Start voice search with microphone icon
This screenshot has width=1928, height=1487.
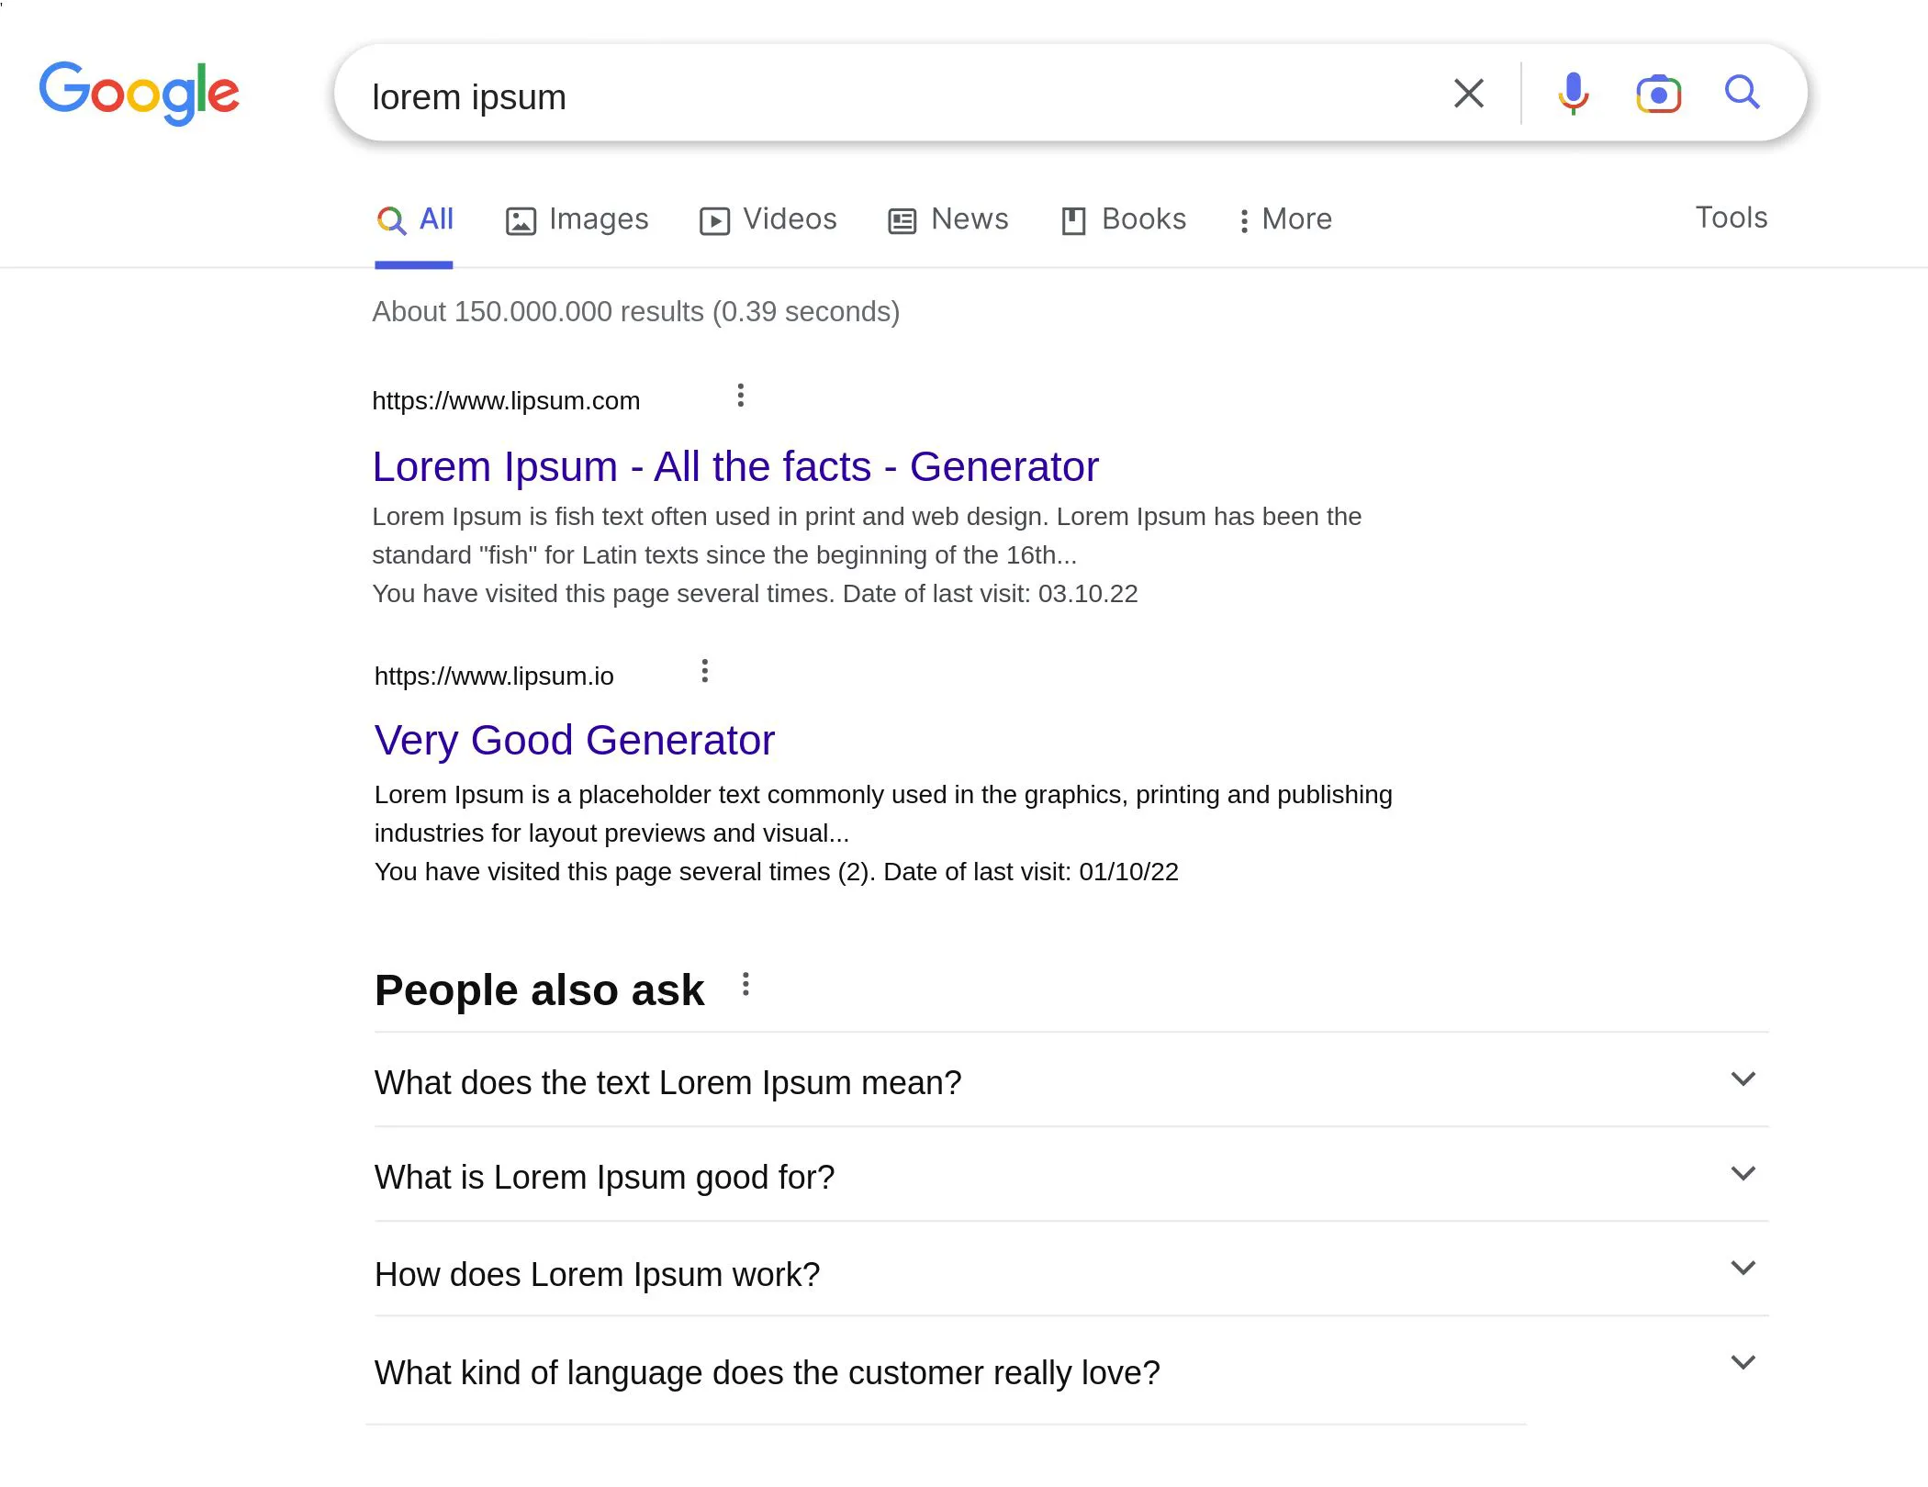click(1573, 93)
